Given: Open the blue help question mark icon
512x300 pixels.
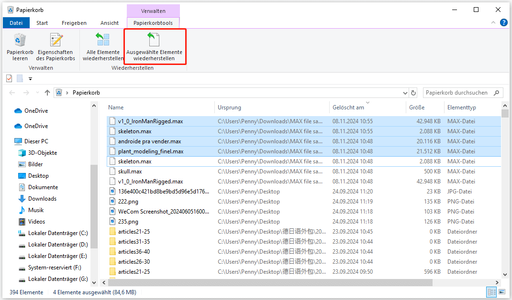Looking at the screenshot, I should pos(504,22).
